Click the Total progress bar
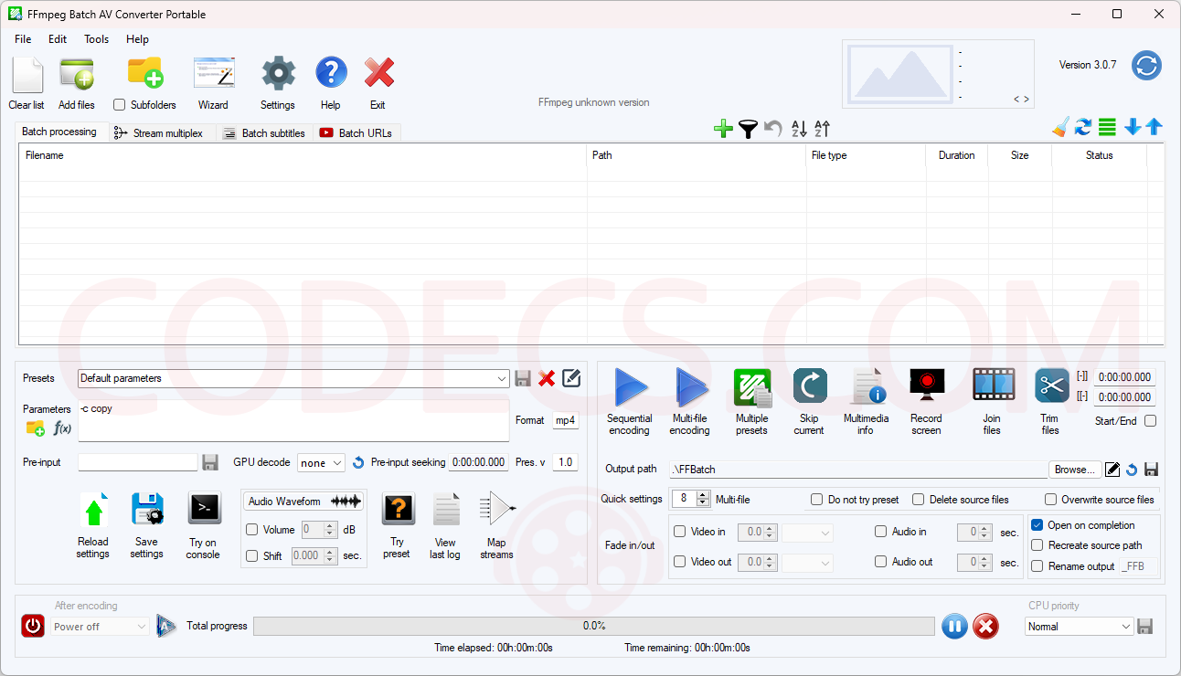Viewport: 1181px width, 676px height. (x=594, y=626)
